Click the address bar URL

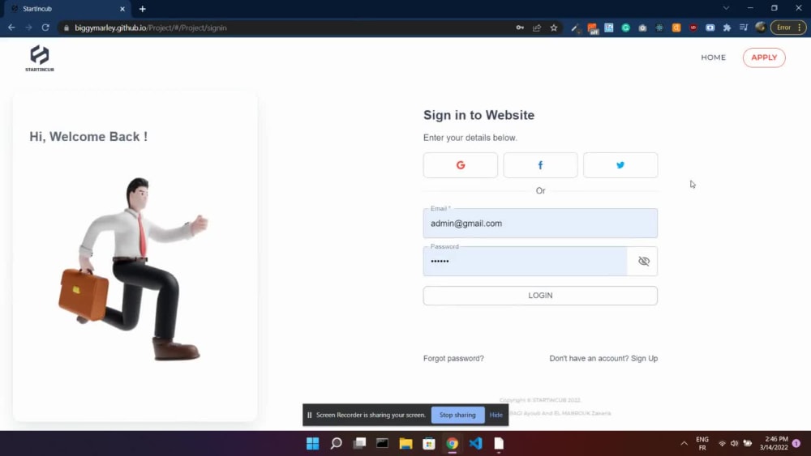coord(151,28)
